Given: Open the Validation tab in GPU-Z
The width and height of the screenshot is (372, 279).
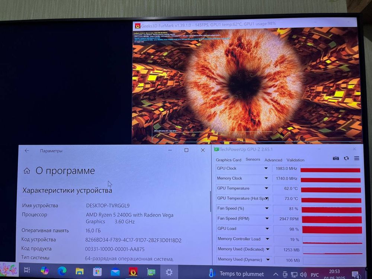Looking at the screenshot, I should [x=295, y=160].
